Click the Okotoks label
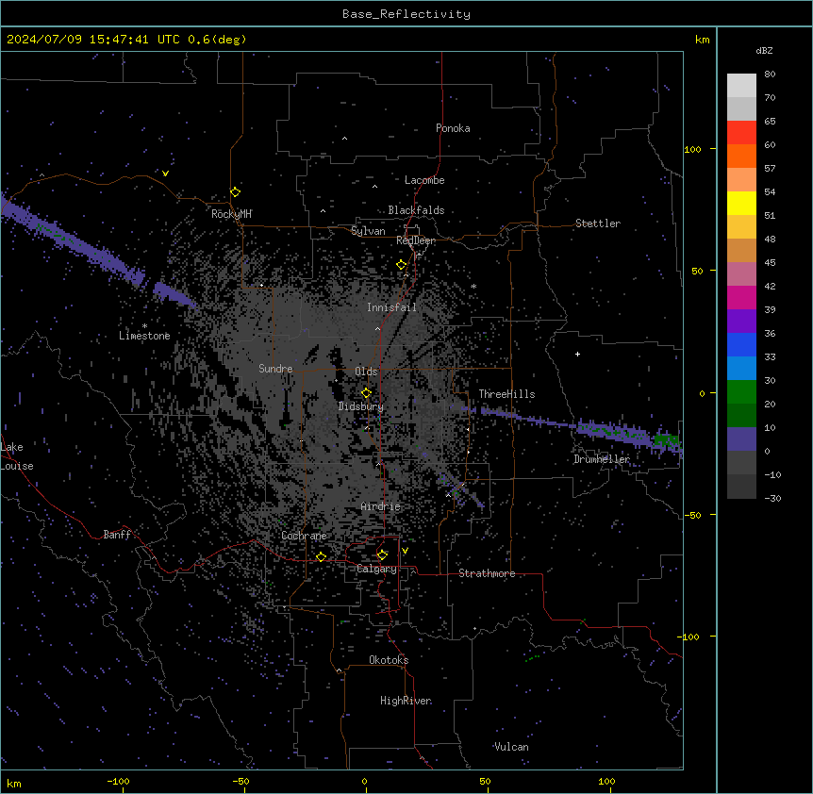The height and width of the screenshot is (794, 813). [389, 660]
